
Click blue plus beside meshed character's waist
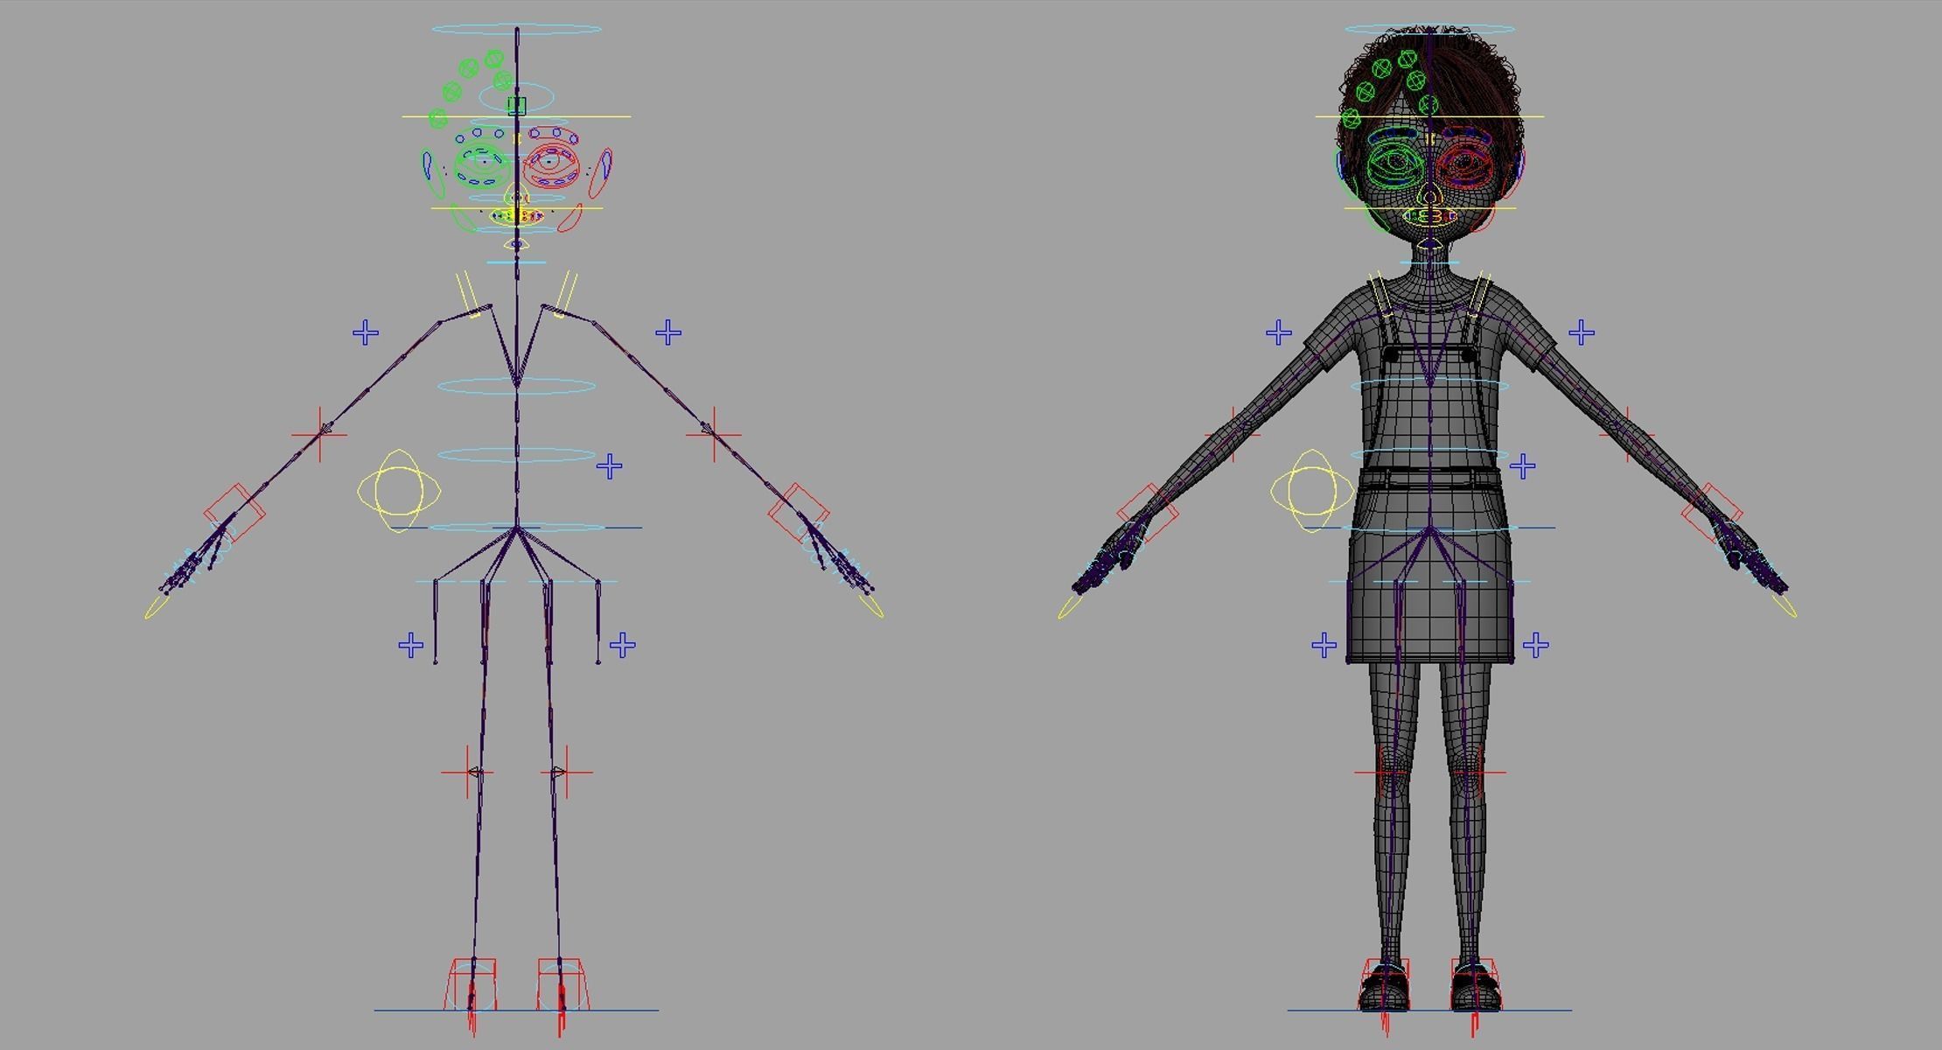click(x=1523, y=466)
